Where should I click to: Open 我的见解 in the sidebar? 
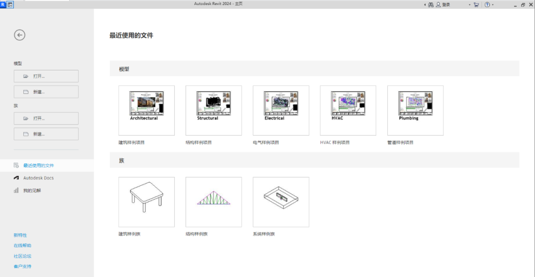(32, 190)
